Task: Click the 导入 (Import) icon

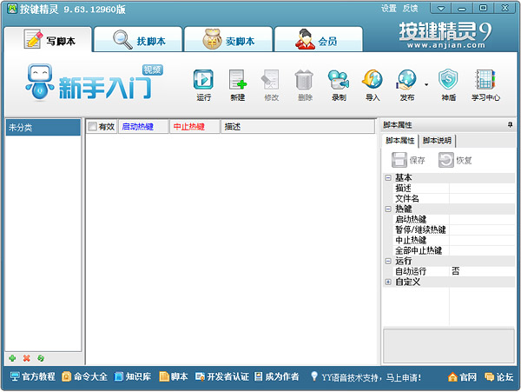Action: tap(373, 82)
